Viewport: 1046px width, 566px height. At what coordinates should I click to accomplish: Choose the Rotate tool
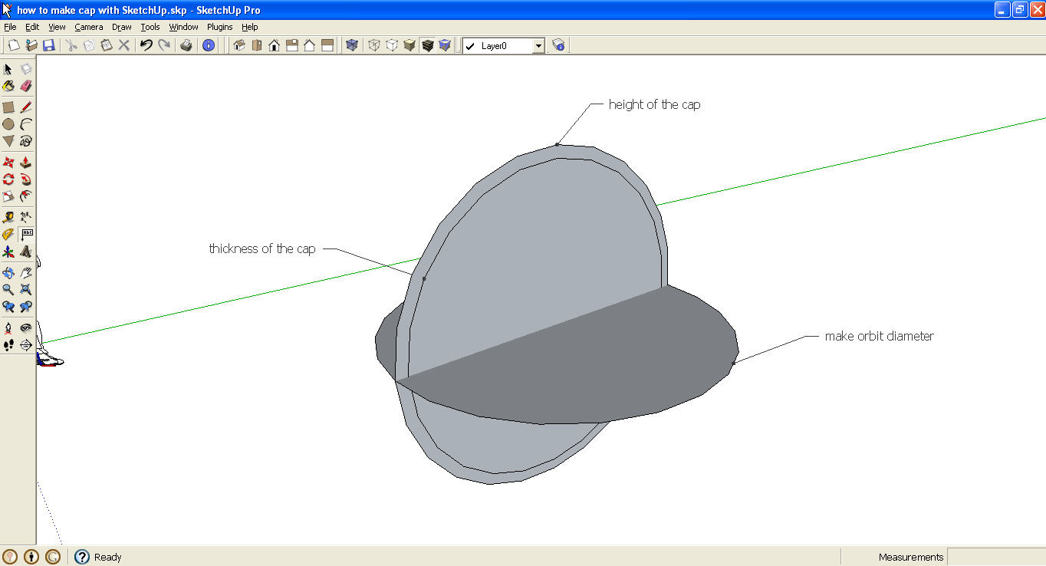pyautogui.click(x=8, y=179)
